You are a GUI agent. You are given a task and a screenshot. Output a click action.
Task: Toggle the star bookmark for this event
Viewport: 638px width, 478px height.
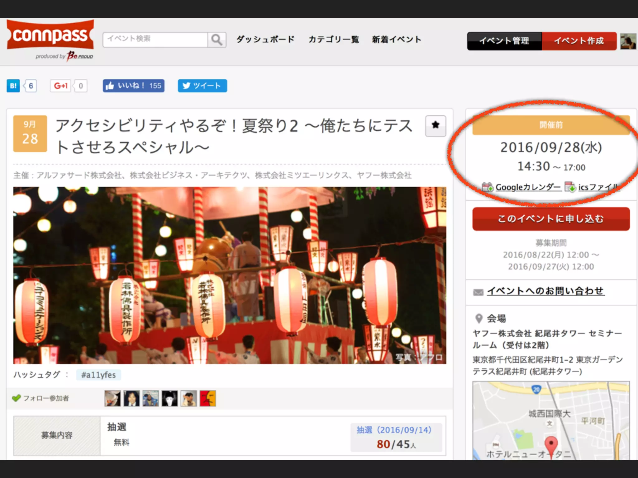[435, 126]
